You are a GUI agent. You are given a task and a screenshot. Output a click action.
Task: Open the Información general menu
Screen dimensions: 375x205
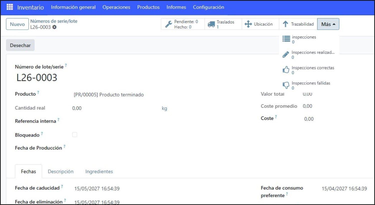[73, 7]
